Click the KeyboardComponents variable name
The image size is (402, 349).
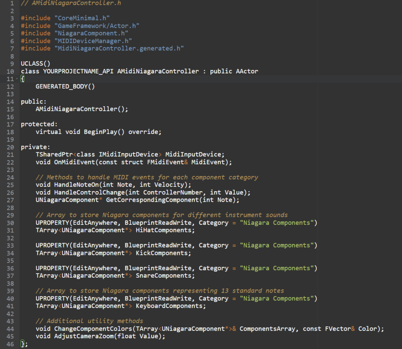coord(169,306)
